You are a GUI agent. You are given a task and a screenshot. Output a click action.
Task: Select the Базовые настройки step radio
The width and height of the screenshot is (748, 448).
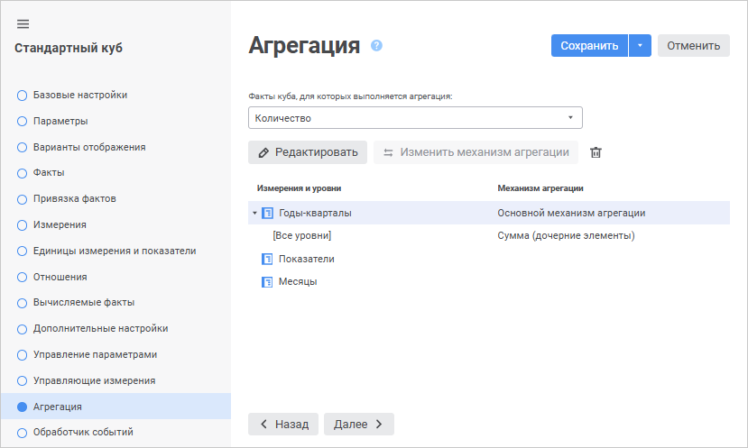pyautogui.click(x=22, y=95)
